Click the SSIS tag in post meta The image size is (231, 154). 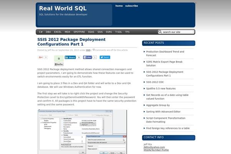pyautogui.click(x=88, y=50)
